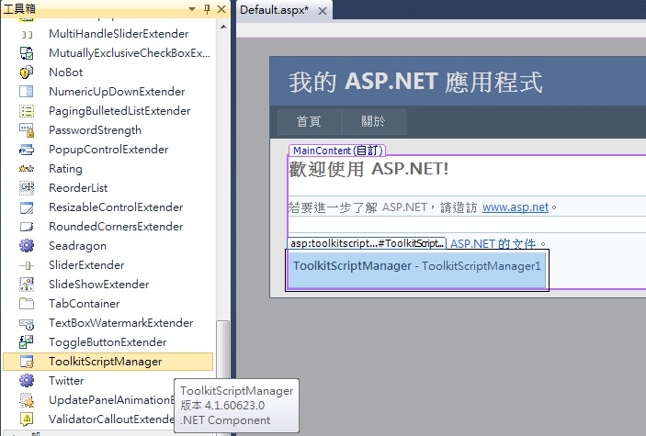646x436 pixels.
Task: Click the PasswordStrength lock icon
Action: [27, 130]
